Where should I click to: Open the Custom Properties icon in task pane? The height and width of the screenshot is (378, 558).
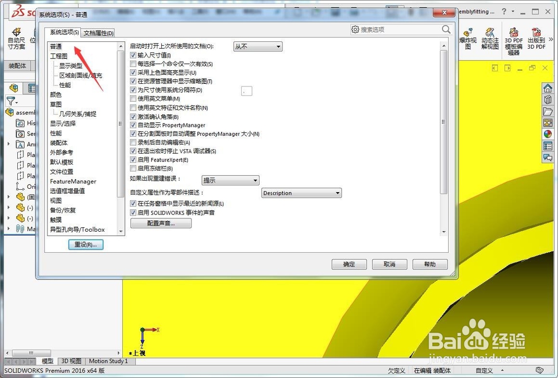[548, 146]
